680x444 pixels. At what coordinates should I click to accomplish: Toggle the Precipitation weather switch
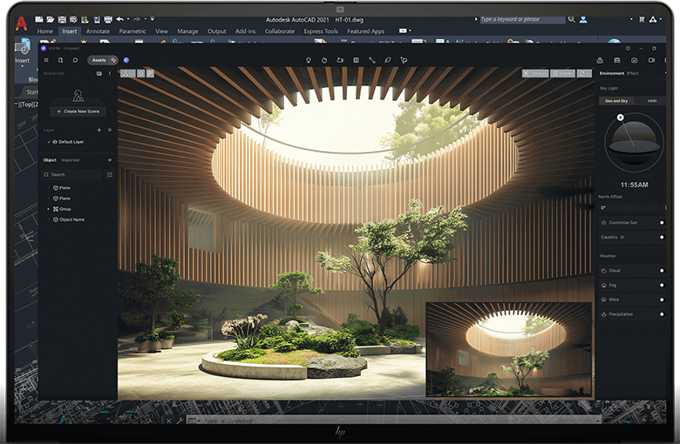661,314
